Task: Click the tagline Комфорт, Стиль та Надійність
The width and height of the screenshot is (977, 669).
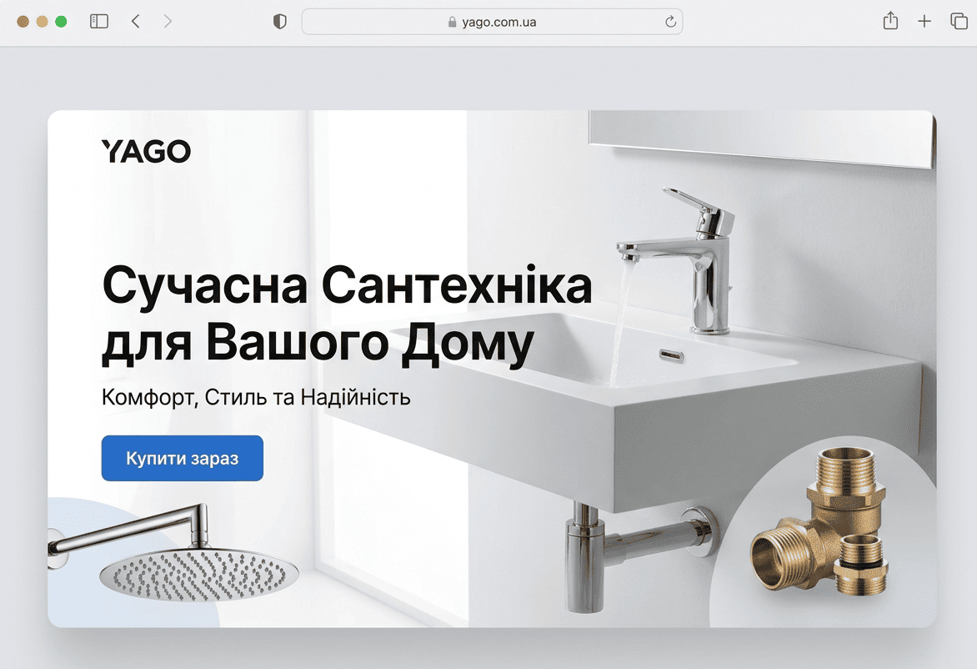Action: [256, 397]
